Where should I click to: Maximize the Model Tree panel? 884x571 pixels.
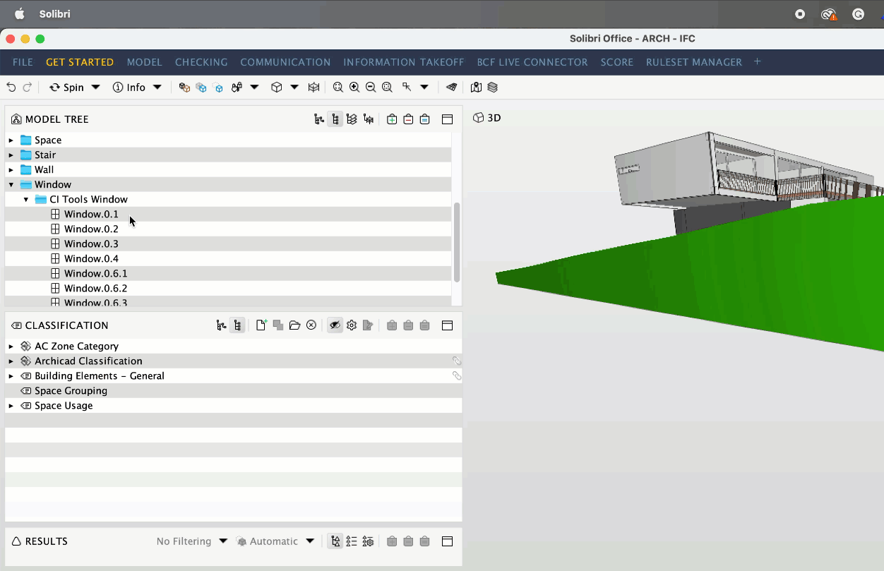tap(447, 119)
